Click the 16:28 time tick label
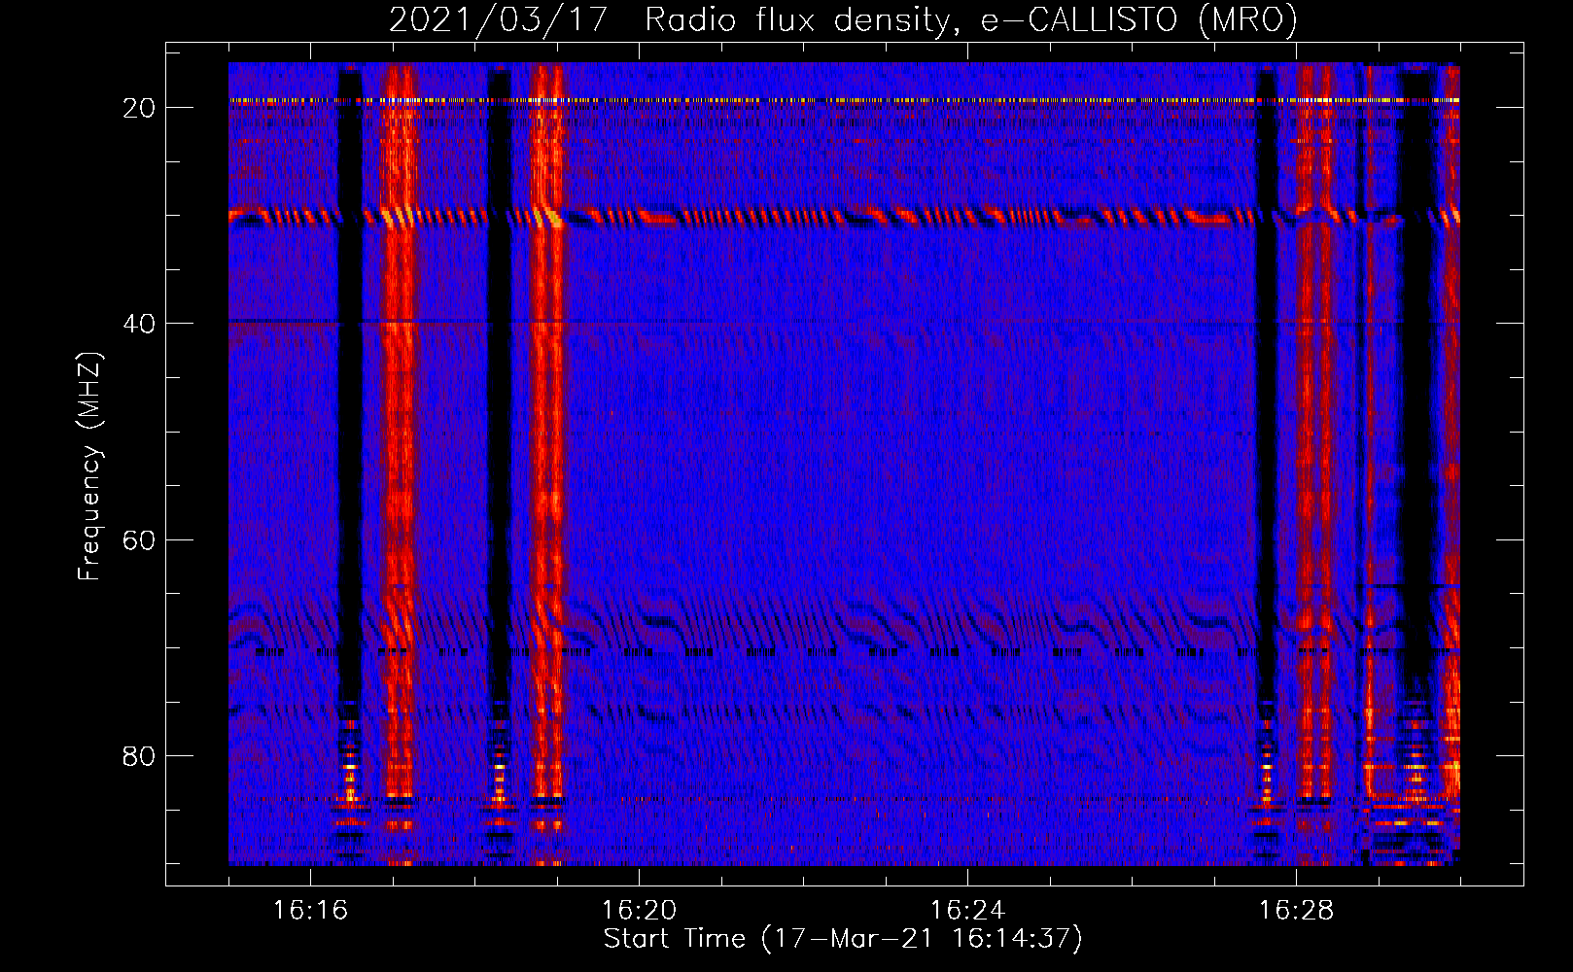The height and width of the screenshot is (972, 1573). 1296,911
